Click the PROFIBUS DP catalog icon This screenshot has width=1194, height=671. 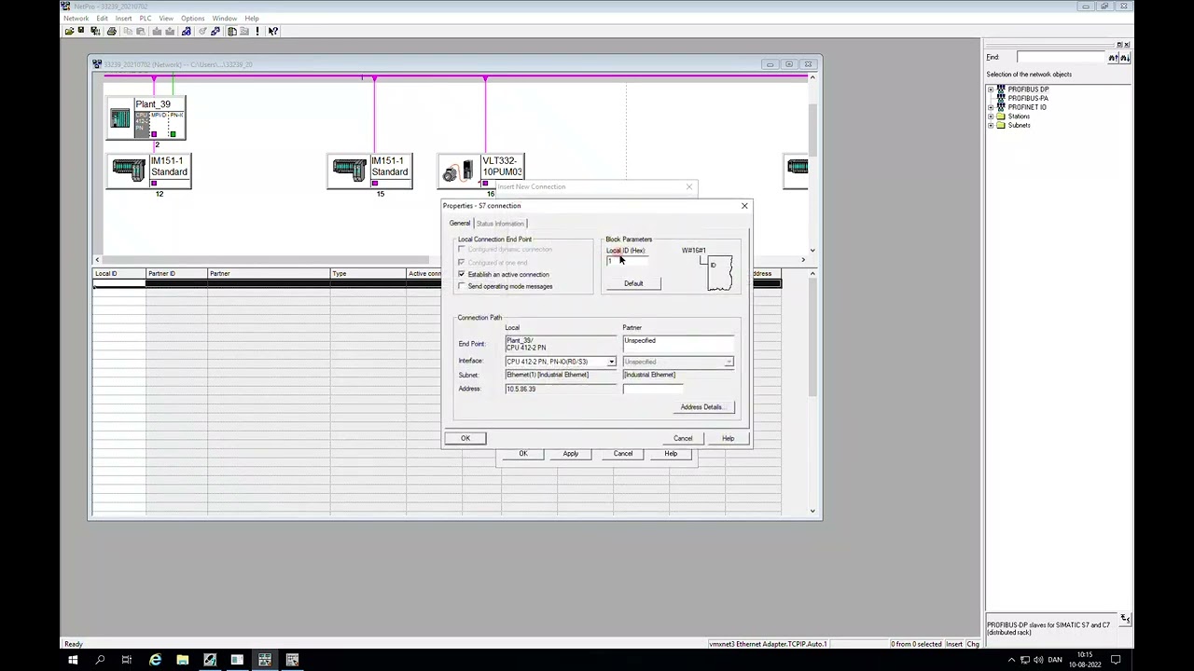(x=1001, y=89)
